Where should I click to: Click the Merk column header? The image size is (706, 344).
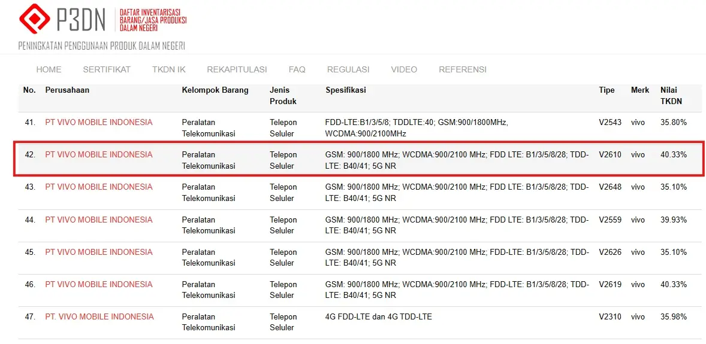640,90
